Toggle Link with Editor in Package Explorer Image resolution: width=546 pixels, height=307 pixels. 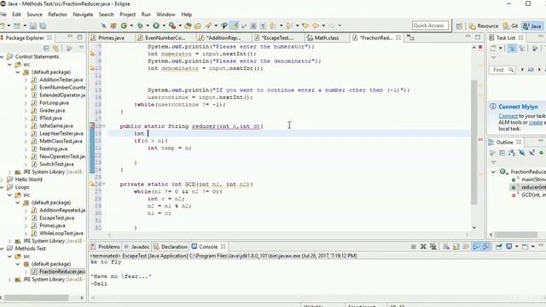(x=56, y=49)
